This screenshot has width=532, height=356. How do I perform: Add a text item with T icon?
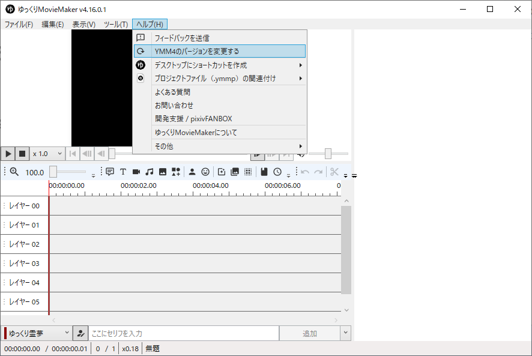123,172
